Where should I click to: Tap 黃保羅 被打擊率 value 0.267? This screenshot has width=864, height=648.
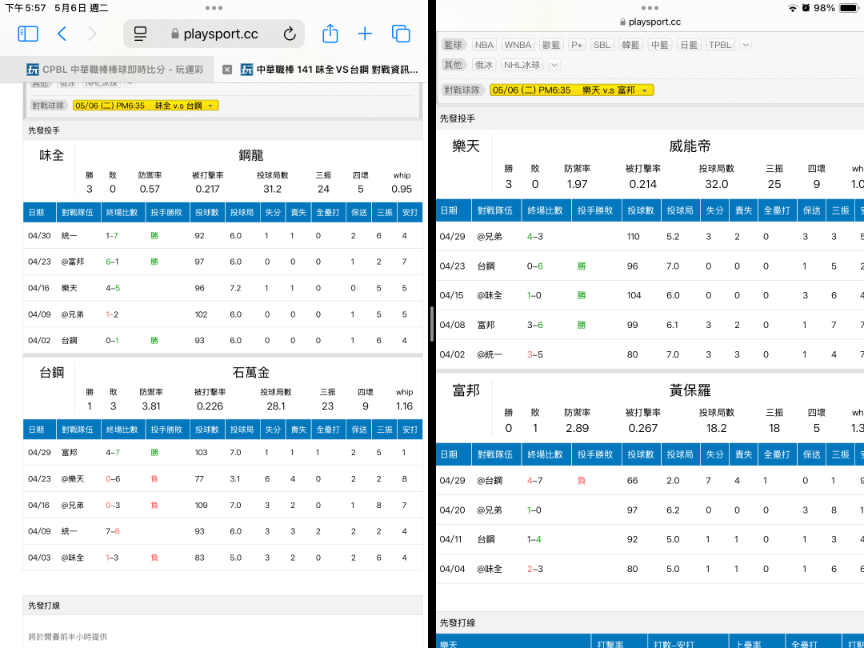(x=642, y=428)
